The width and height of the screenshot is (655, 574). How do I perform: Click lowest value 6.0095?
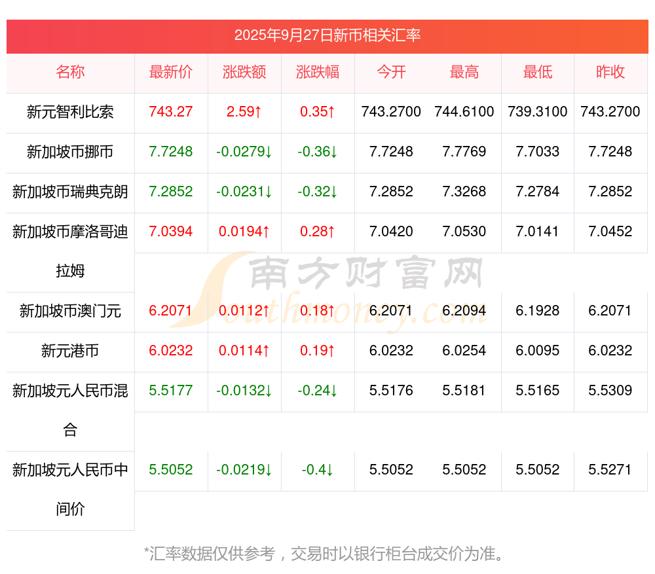coord(537,351)
